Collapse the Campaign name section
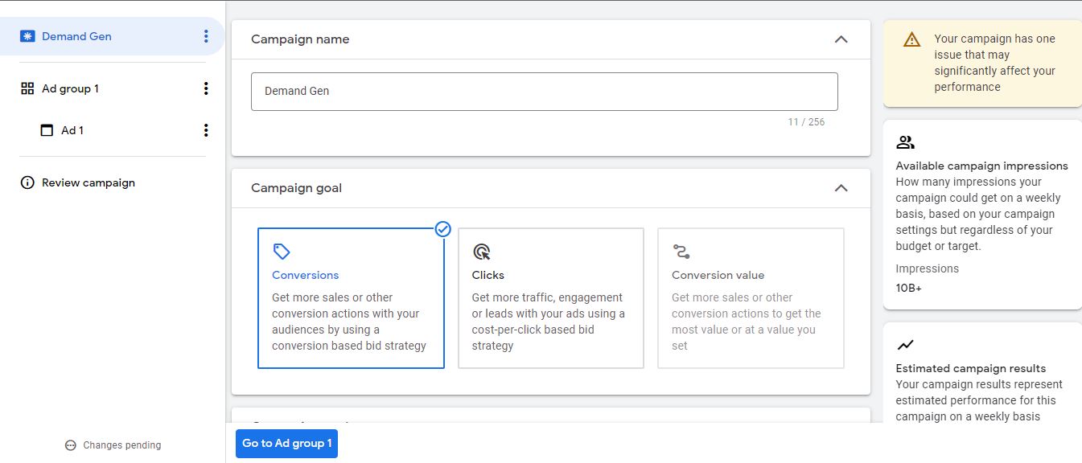1082x463 pixels. coord(841,39)
